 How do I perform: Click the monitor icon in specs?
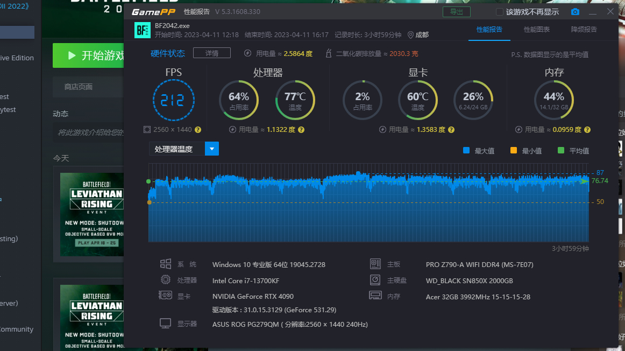(x=166, y=324)
